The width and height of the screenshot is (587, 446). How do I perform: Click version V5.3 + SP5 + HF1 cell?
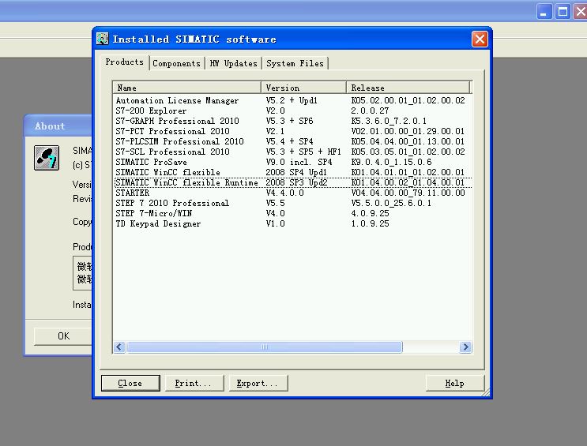[x=303, y=152]
